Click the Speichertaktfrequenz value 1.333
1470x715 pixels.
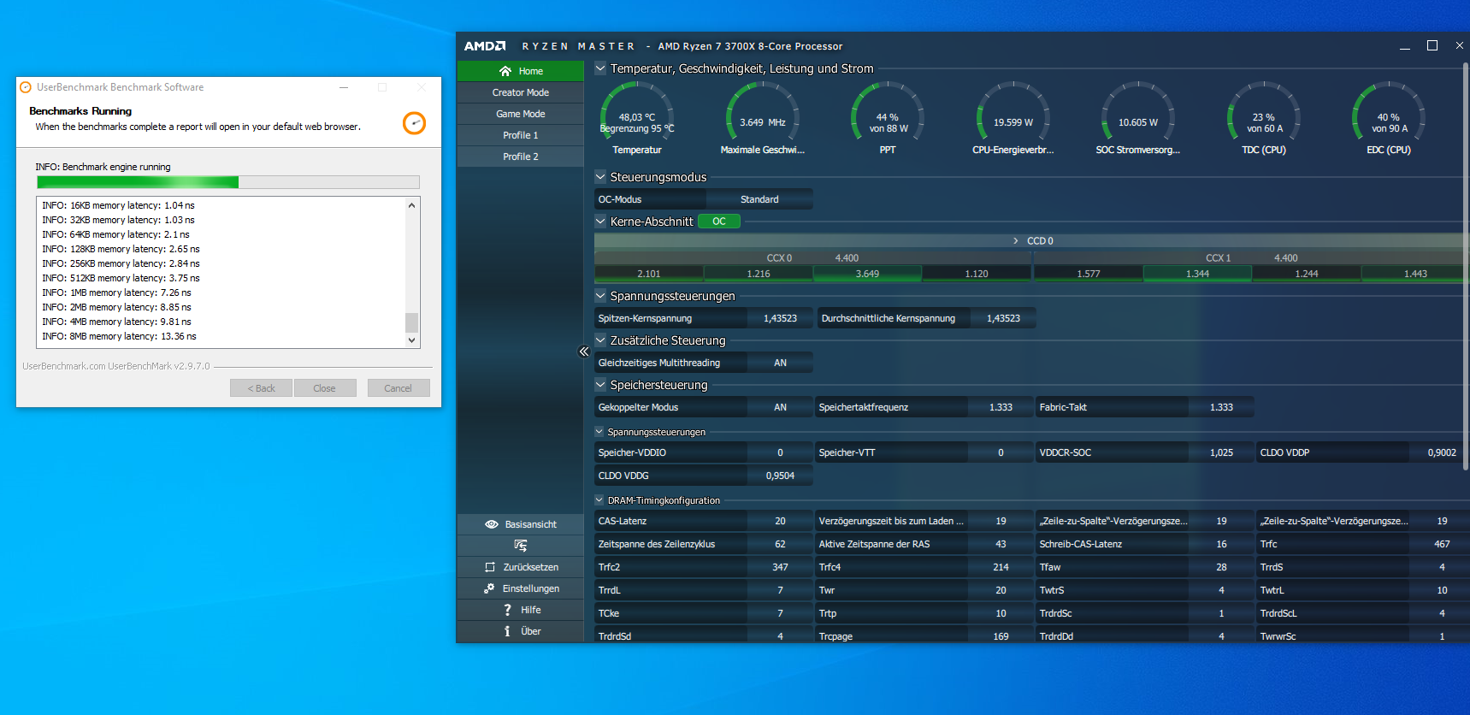coord(1001,407)
